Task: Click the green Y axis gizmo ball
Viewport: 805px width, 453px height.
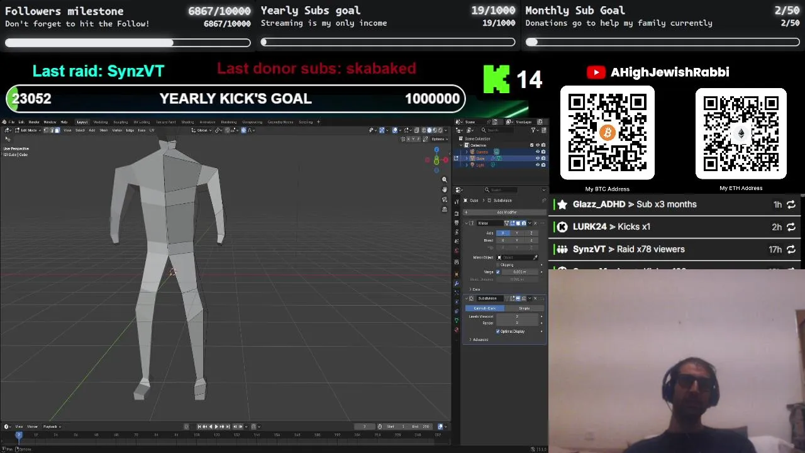Action: tap(436, 161)
